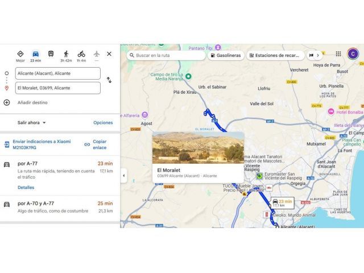Click the chain link icon
The width and height of the screenshot is (364, 273).
(87, 144)
